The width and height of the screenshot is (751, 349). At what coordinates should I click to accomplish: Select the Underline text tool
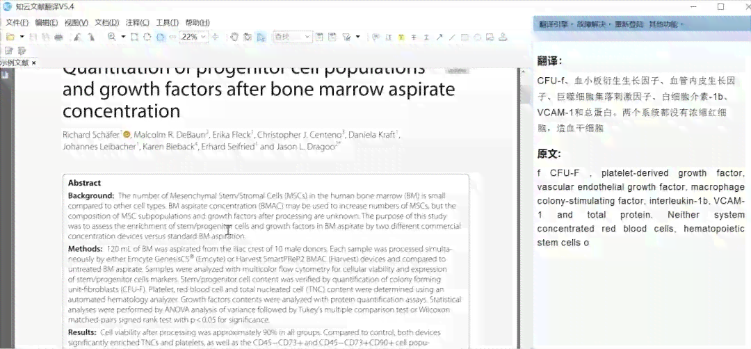click(x=426, y=37)
